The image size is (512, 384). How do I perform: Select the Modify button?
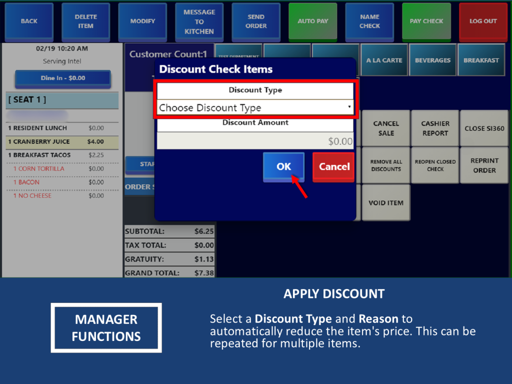point(142,21)
